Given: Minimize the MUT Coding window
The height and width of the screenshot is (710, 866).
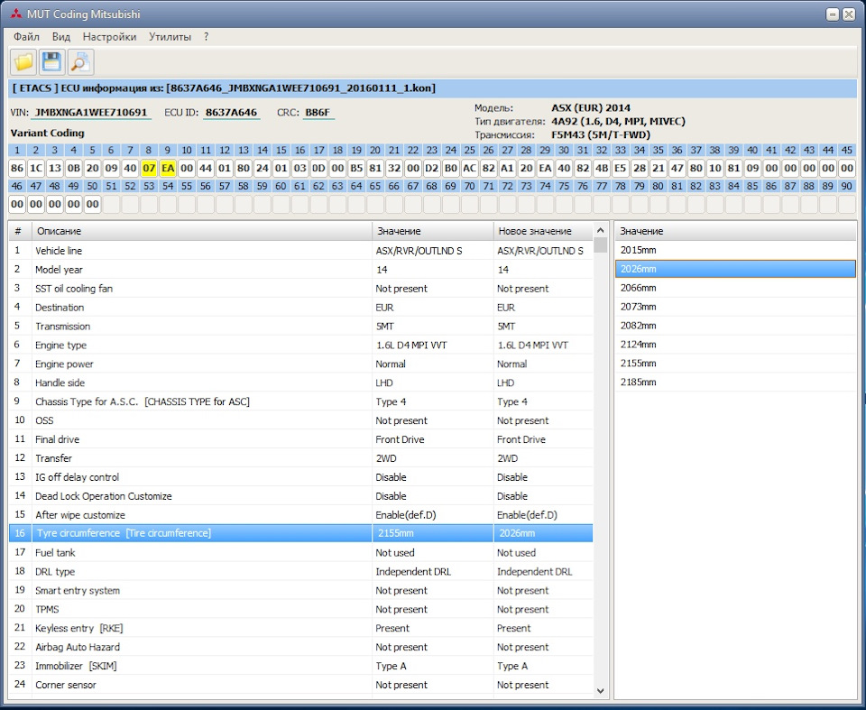Looking at the screenshot, I should (x=833, y=14).
